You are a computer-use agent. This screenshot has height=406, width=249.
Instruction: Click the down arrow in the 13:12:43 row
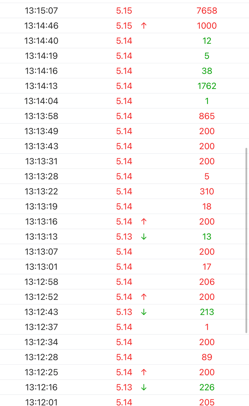[x=144, y=312]
